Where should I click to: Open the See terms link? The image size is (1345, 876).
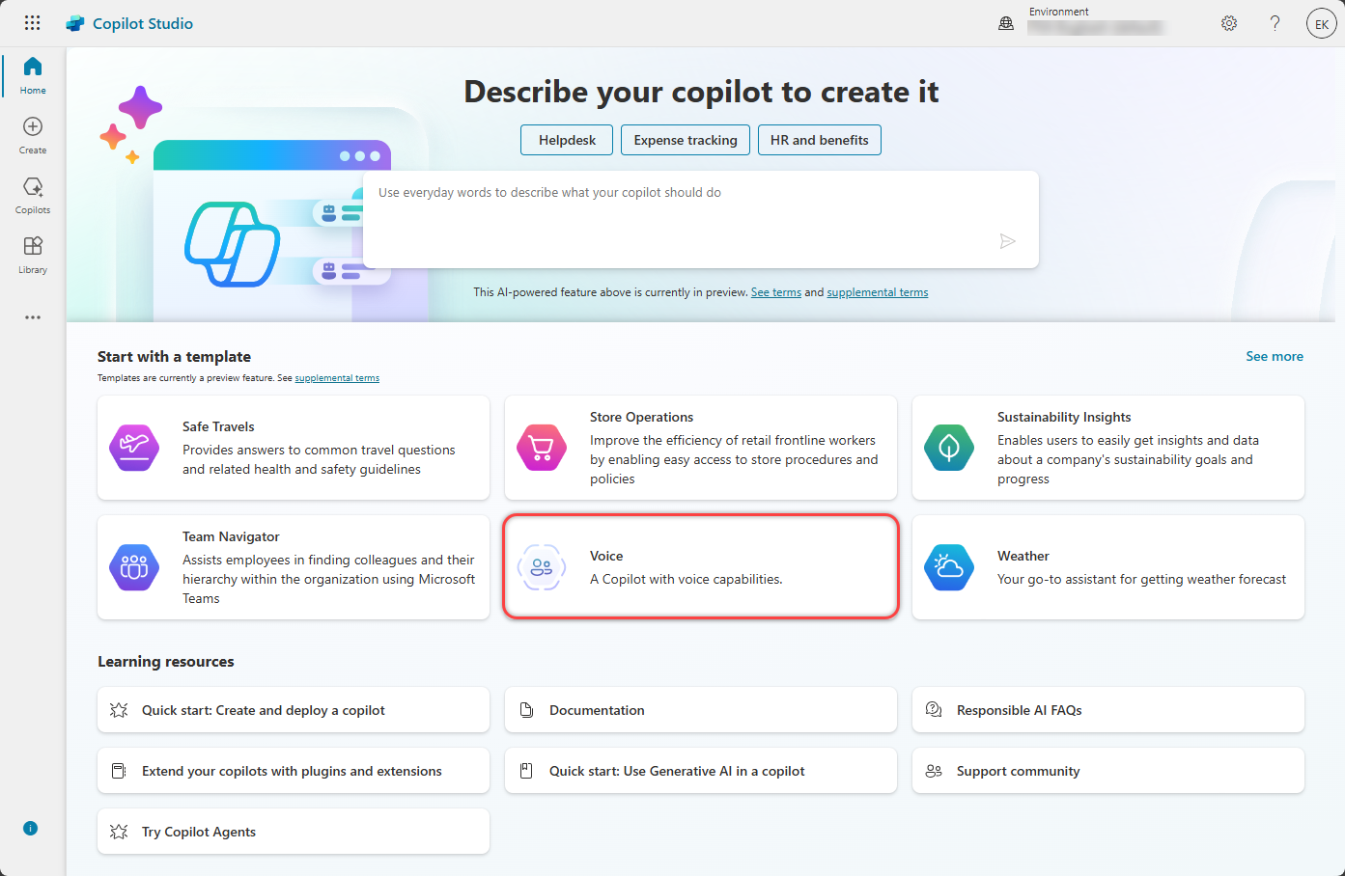[x=776, y=292]
